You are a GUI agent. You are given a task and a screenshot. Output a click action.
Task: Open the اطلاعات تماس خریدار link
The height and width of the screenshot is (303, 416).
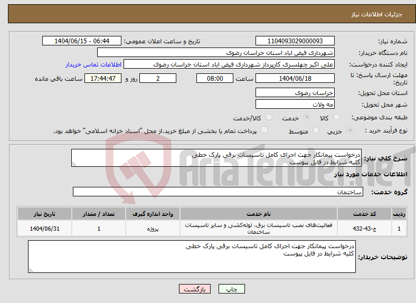coord(93,64)
